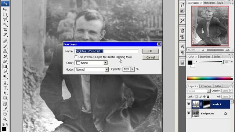Select the Lasso tool
The height and width of the screenshot is (132, 235).
pyautogui.click(x=5, y=19)
